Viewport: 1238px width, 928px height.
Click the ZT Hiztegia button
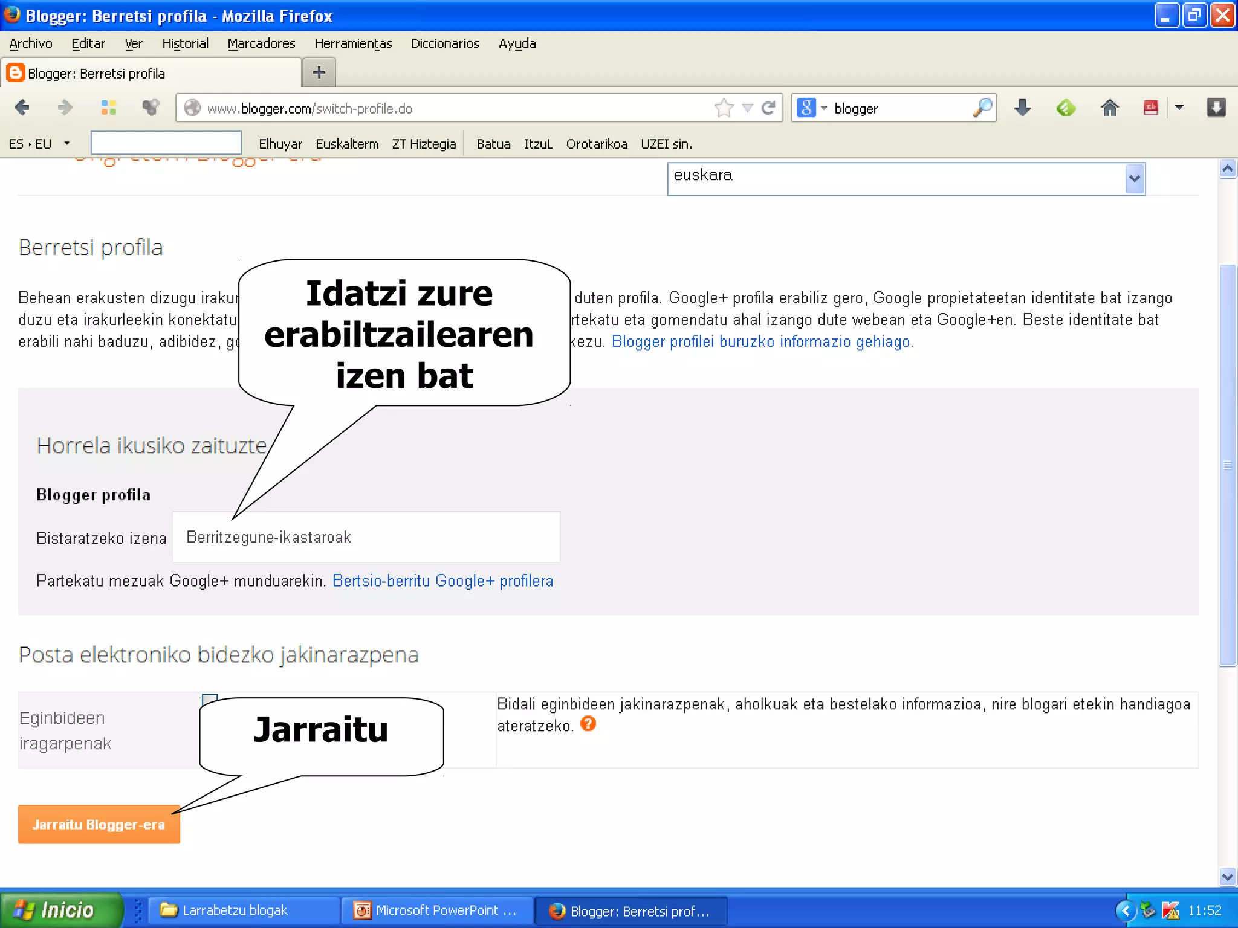[424, 144]
